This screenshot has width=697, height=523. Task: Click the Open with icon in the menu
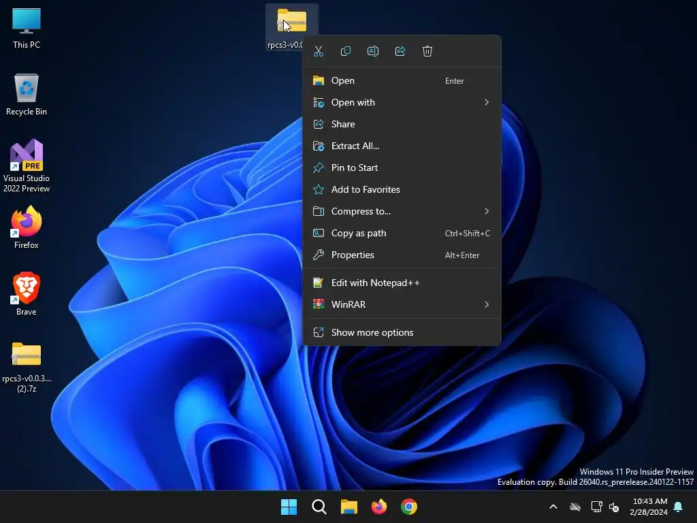pos(319,102)
